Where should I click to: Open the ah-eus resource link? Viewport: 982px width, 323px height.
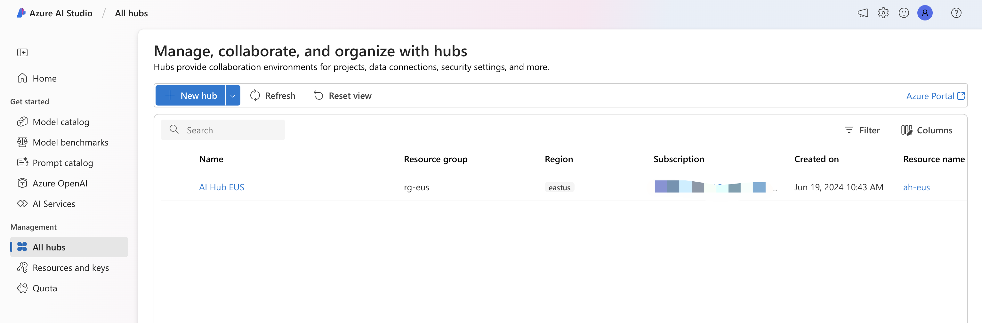click(x=916, y=187)
